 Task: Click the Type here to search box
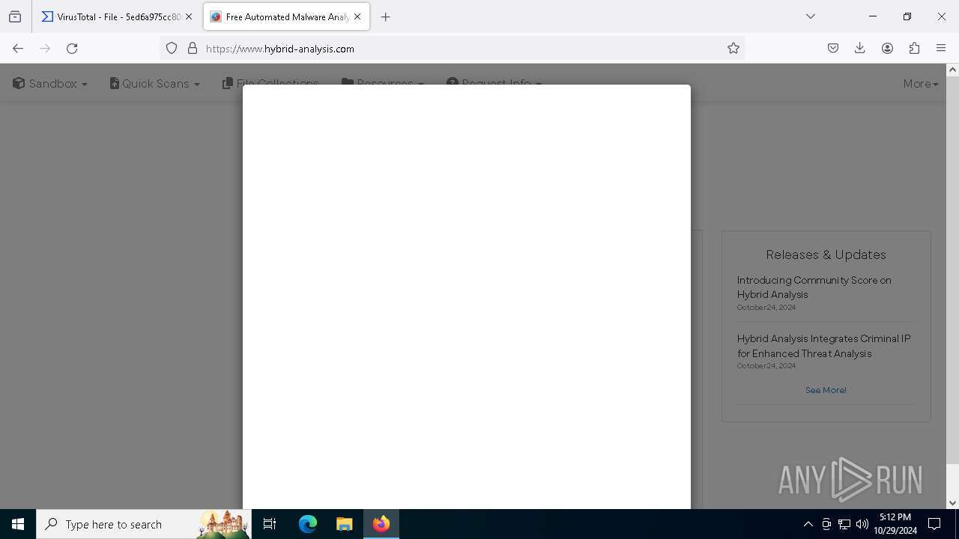coord(144,524)
